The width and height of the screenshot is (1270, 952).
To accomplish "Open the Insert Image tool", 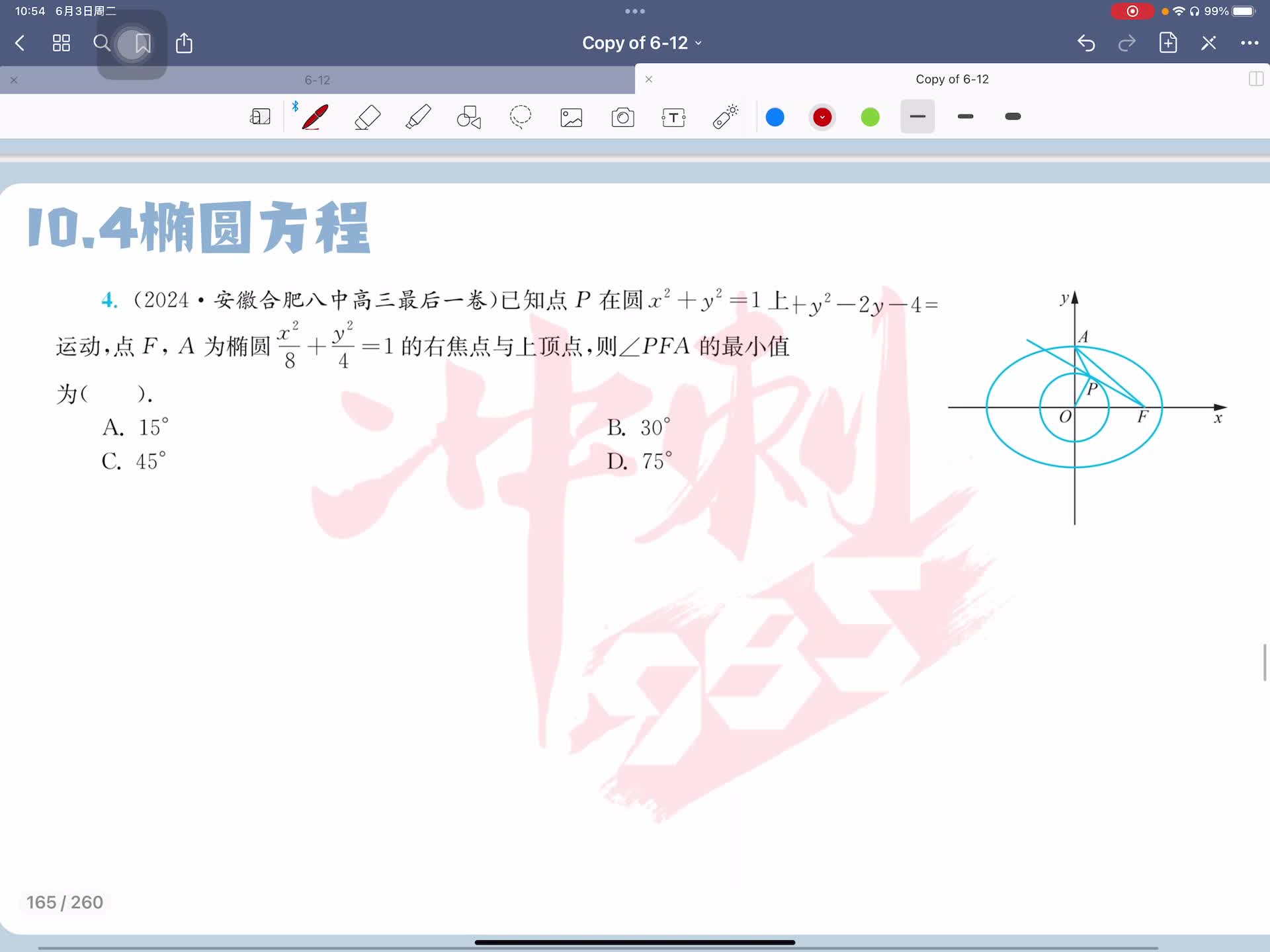I will tap(571, 117).
